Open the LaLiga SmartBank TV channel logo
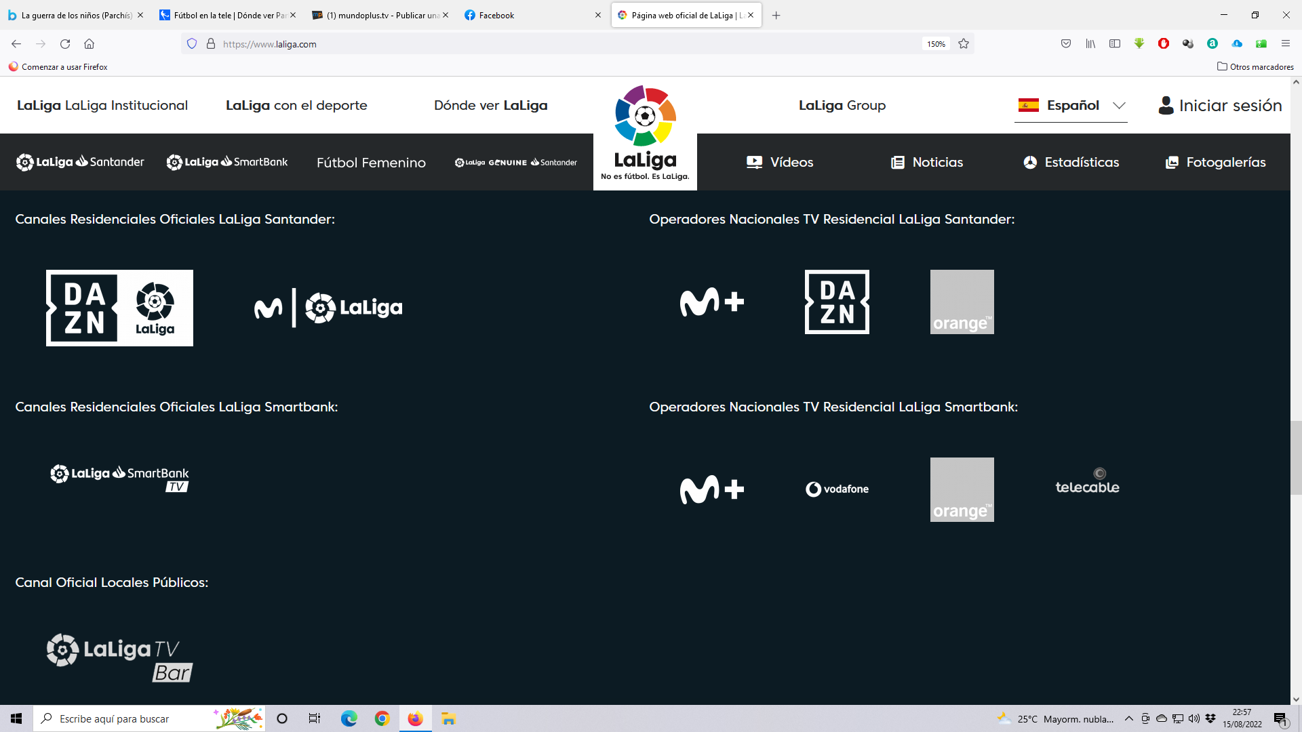This screenshot has height=732, width=1302. [x=119, y=478]
